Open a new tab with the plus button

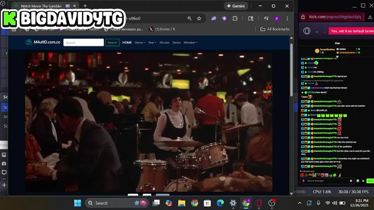(x=85, y=6)
